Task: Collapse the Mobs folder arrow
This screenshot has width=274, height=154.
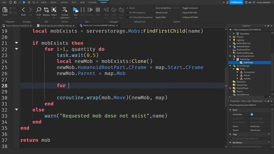Action: (x=234, y=69)
